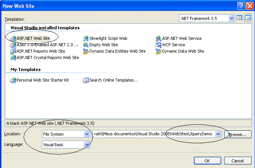Click the 'Personal Web Site Starter Kit' label

(43, 80)
